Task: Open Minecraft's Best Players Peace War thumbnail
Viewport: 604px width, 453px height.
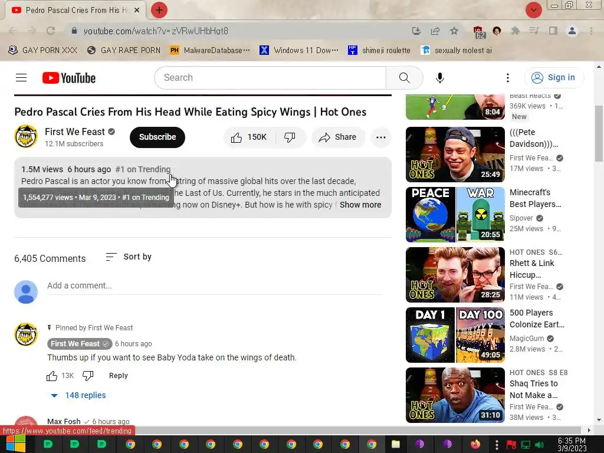Action: pos(455,215)
